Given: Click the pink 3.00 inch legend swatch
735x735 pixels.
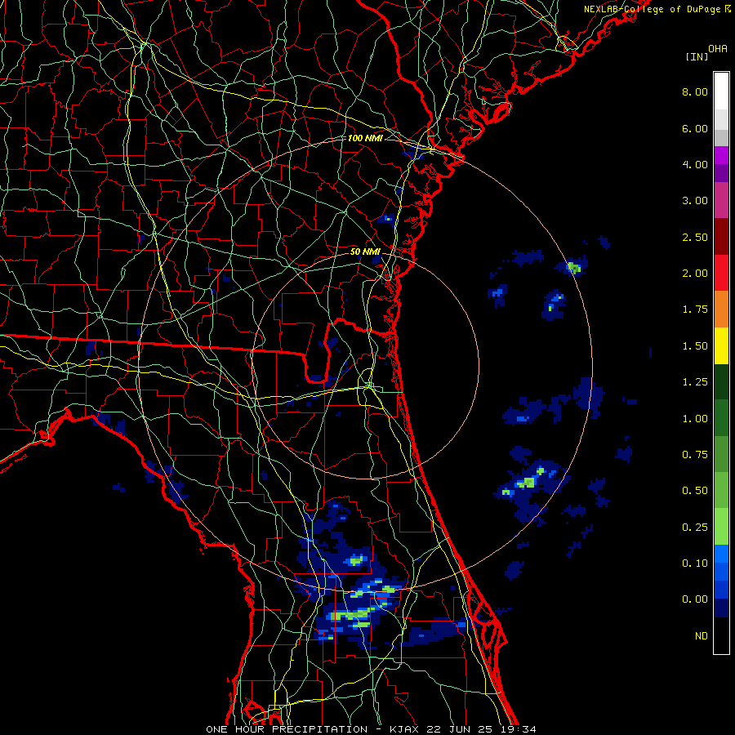Looking at the screenshot, I should pyautogui.click(x=721, y=200).
